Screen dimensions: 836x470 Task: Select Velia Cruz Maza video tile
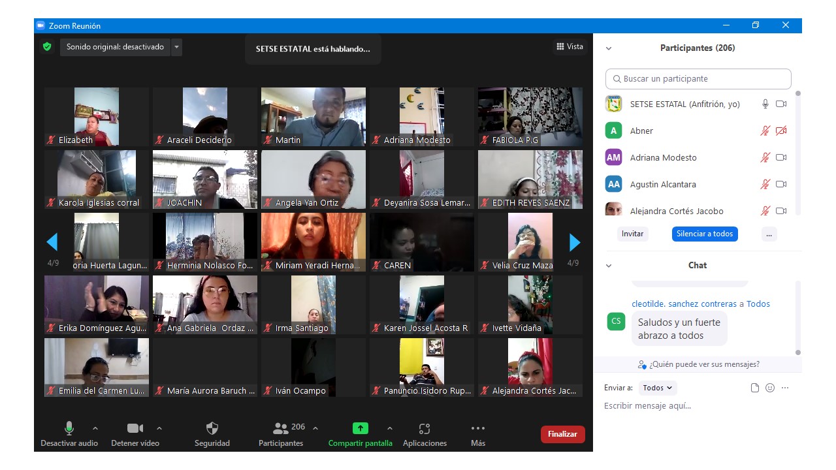click(530, 242)
